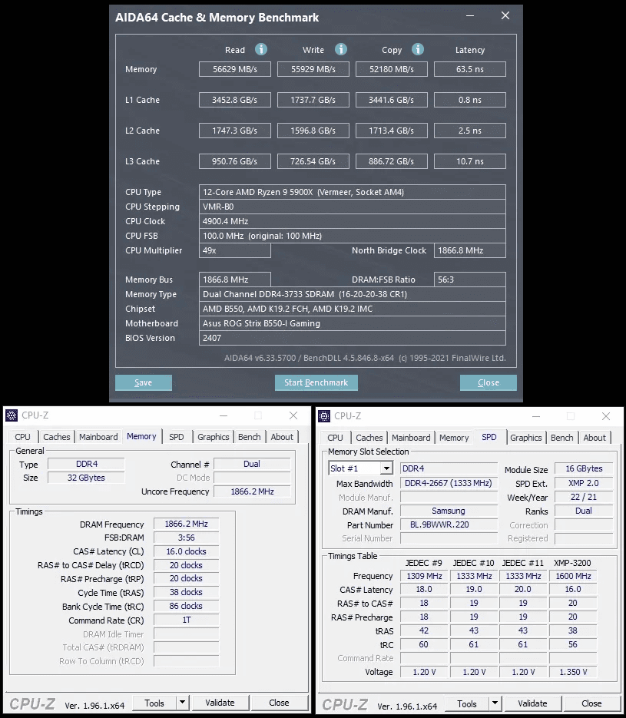Click Part Number field BL.9BWWR.220
The height and width of the screenshot is (718, 626).
click(x=449, y=524)
